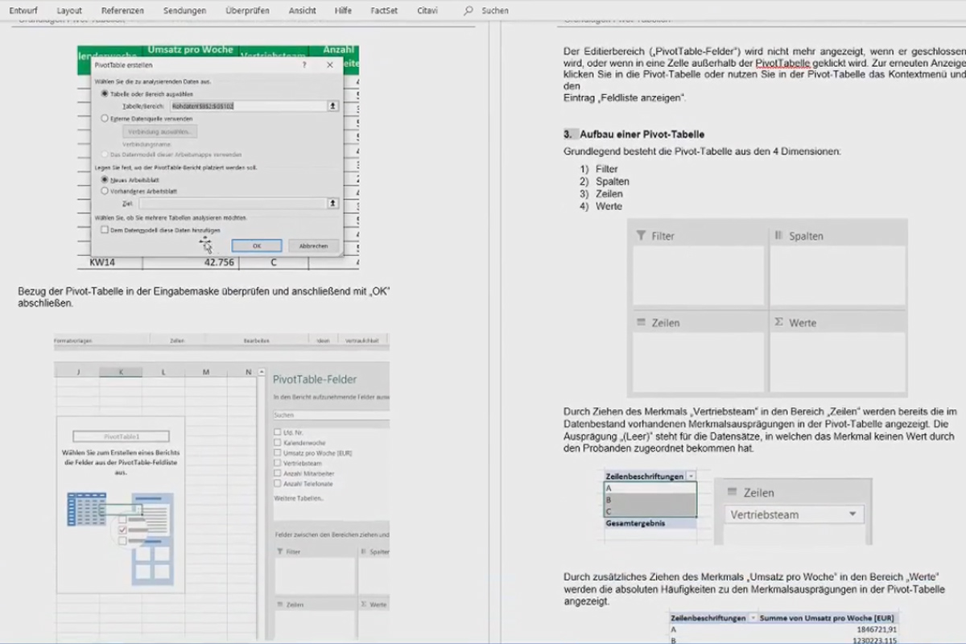
Task: Tick the 'Anzahl Mitarbeiter' field checkbox
Action: pyautogui.click(x=278, y=474)
